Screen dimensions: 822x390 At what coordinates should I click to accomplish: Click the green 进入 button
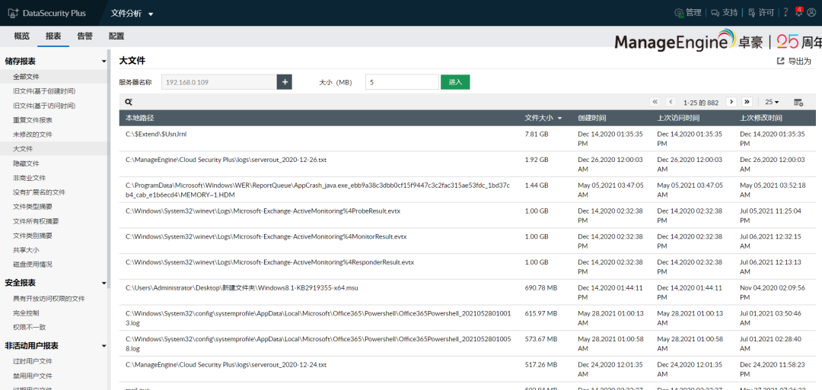[x=455, y=82]
